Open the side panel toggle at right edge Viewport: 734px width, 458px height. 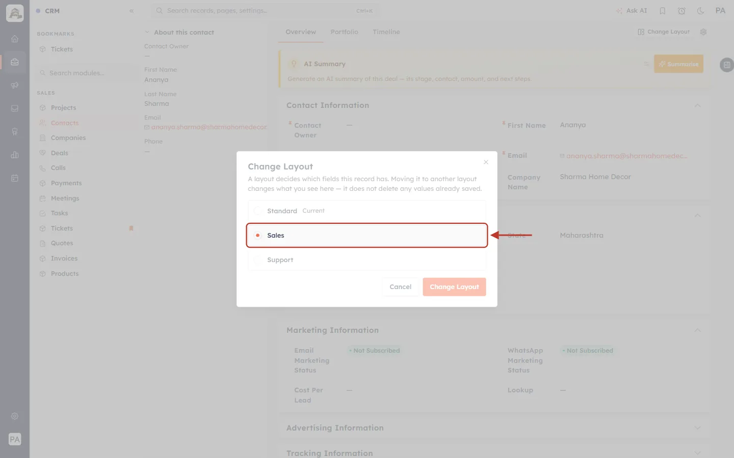[726, 65]
